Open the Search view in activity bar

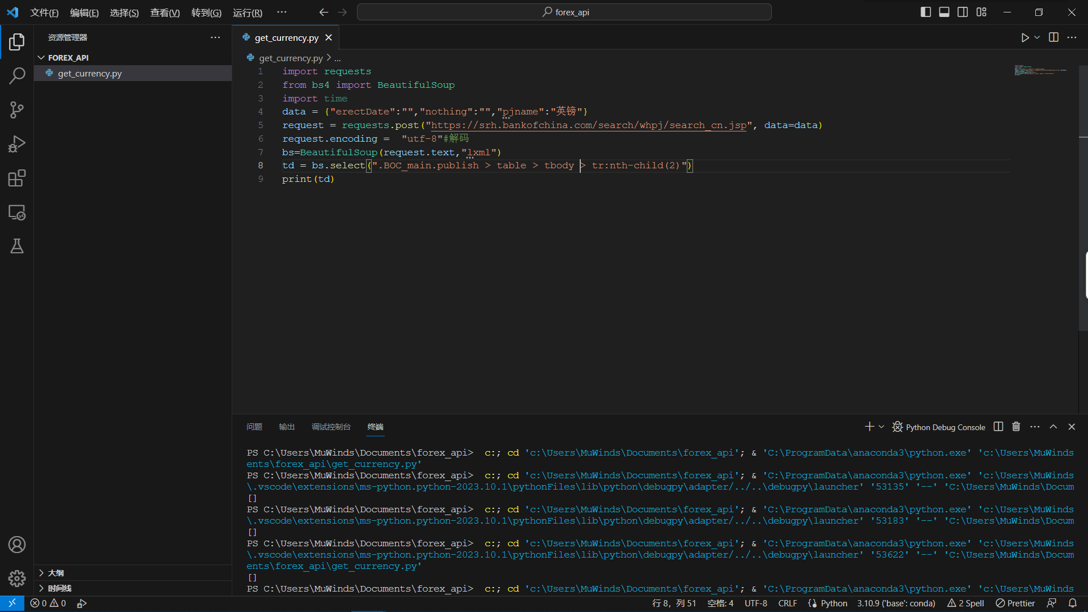pos(17,76)
